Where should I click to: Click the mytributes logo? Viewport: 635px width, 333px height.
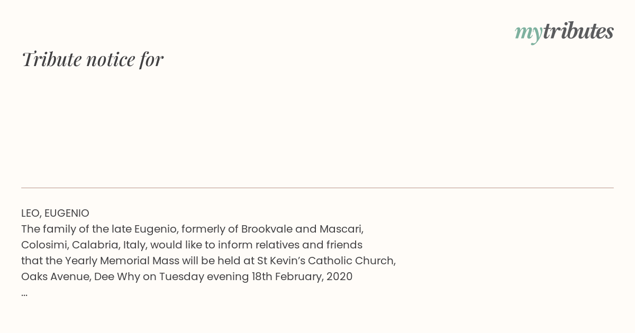tap(564, 32)
